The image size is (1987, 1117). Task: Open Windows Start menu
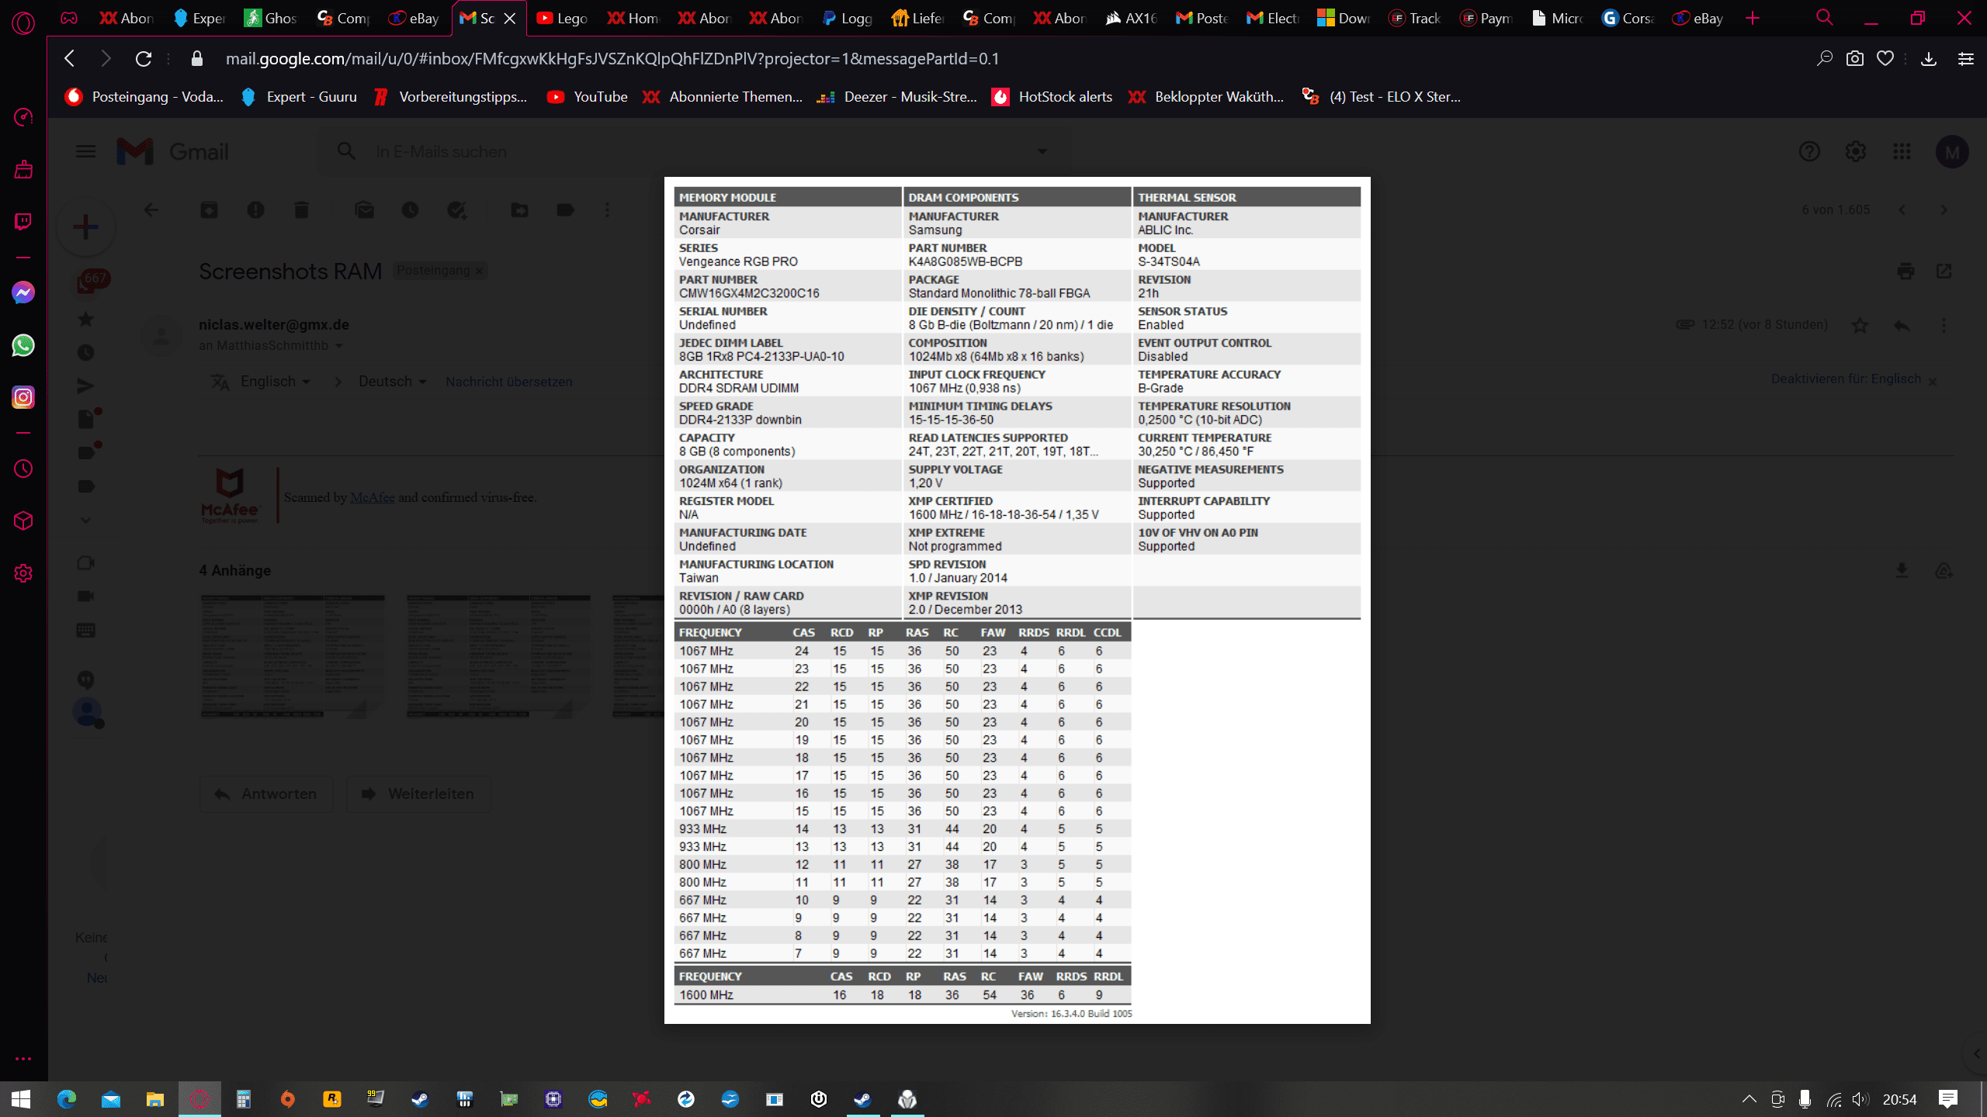click(21, 1099)
